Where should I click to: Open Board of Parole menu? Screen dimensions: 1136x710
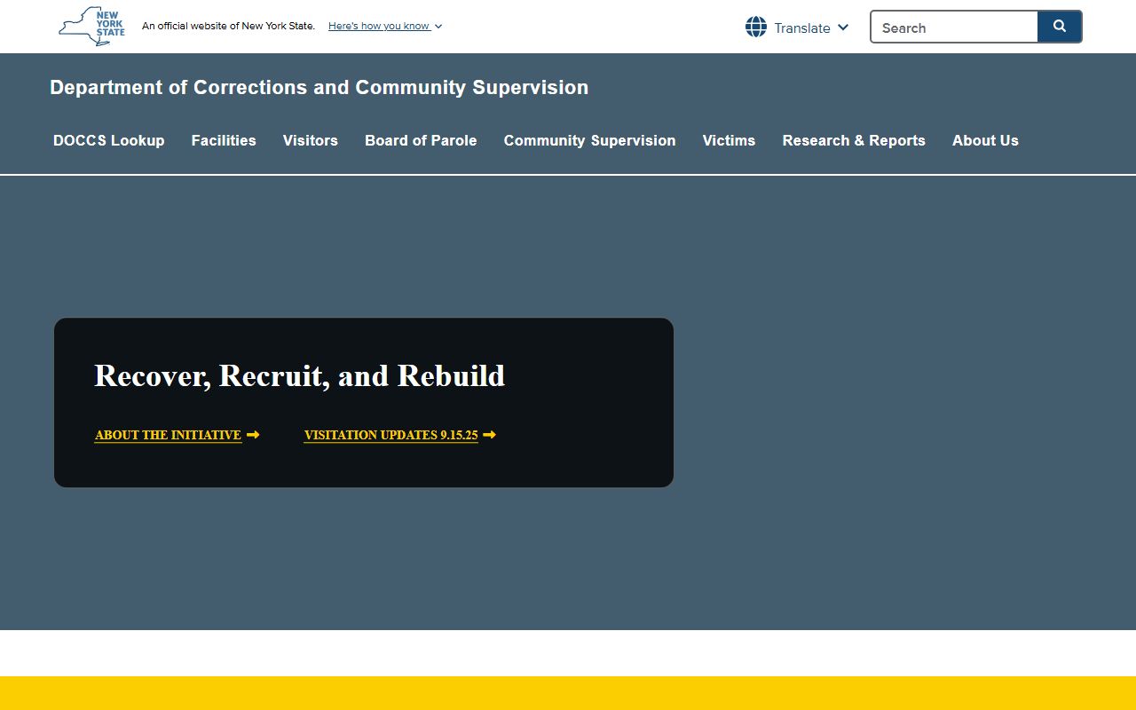(421, 140)
